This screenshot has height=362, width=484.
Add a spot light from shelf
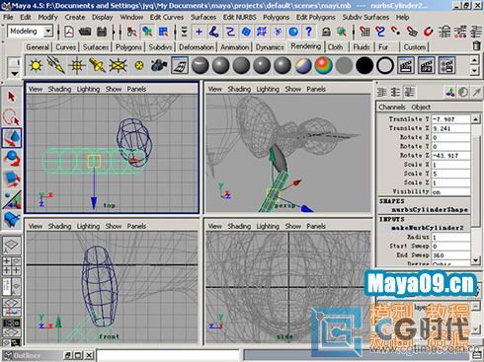click(x=97, y=65)
